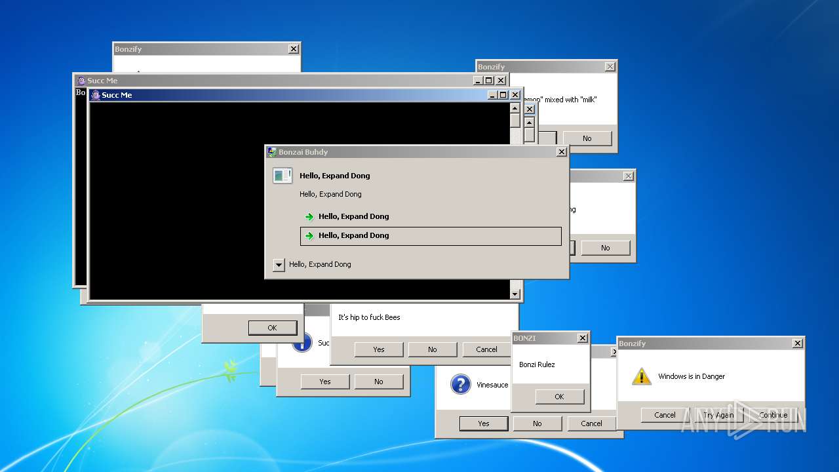
Task: Click OK button below the Succ Me window
Action: [x=272, y=328]
